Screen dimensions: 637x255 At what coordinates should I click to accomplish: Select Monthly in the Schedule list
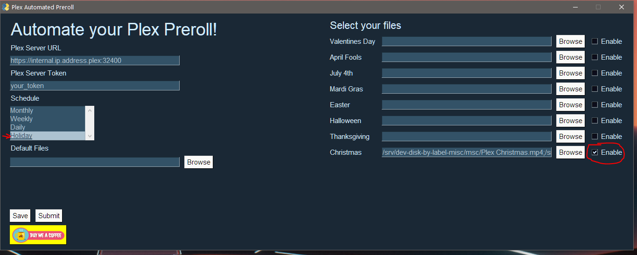[48, 110]
